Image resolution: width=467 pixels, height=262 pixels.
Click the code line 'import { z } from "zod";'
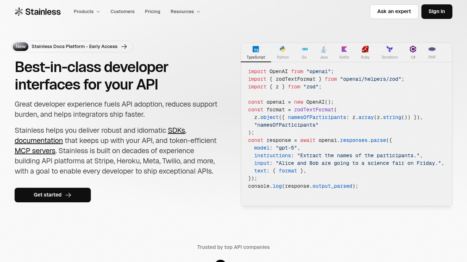285,87
